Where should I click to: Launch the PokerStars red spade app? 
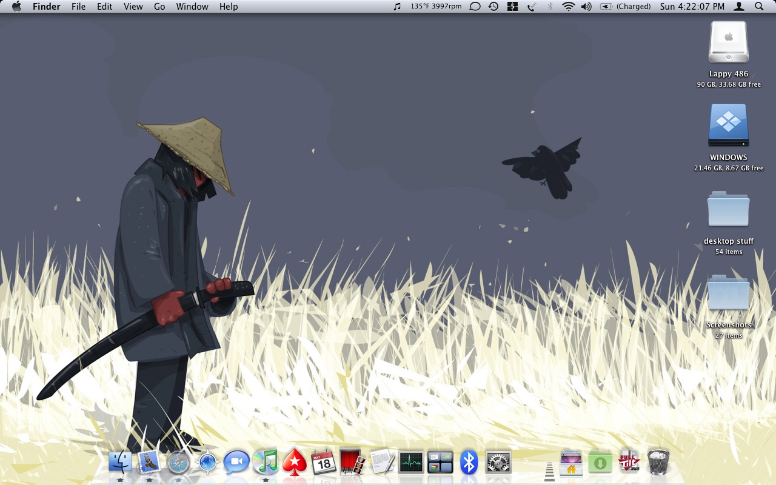click(x=295, y=463)
